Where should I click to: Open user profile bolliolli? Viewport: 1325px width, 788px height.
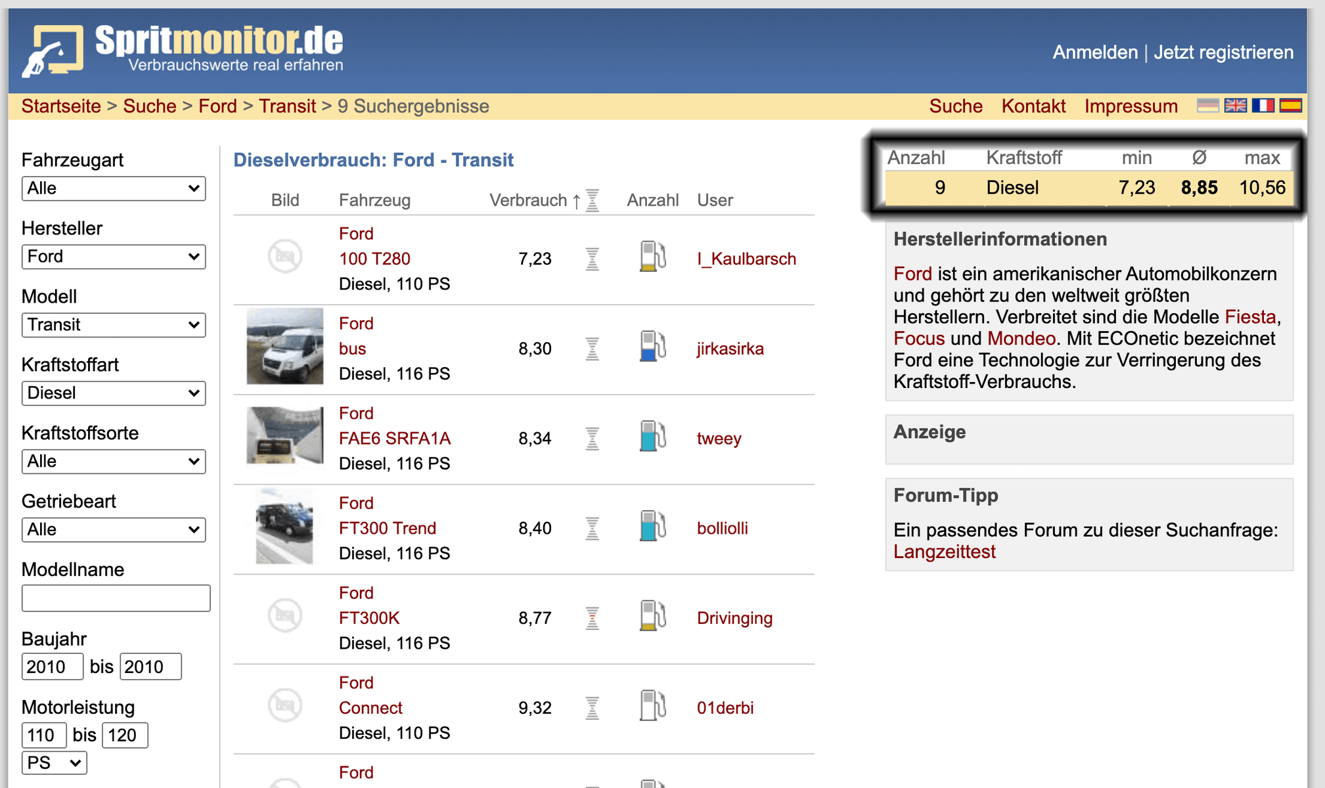722,529
